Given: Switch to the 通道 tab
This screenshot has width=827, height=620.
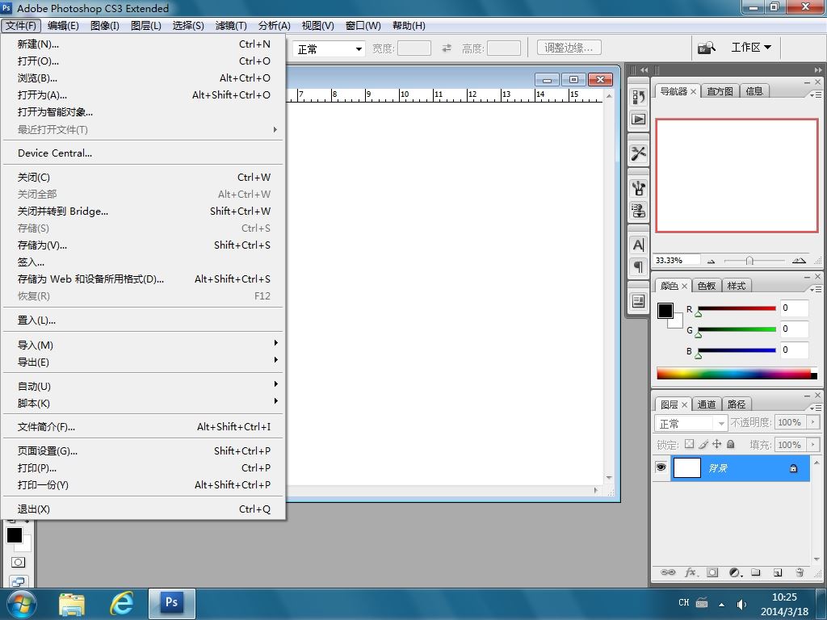Looking at the screenshot, I should pos(706,404).
